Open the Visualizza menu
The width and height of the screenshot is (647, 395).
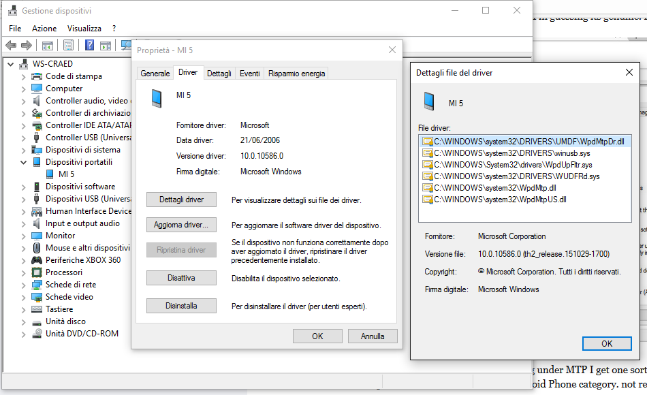(x=84, y=29)
